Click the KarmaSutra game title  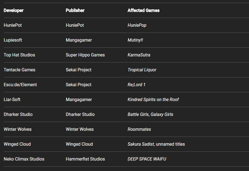point(139,55)
